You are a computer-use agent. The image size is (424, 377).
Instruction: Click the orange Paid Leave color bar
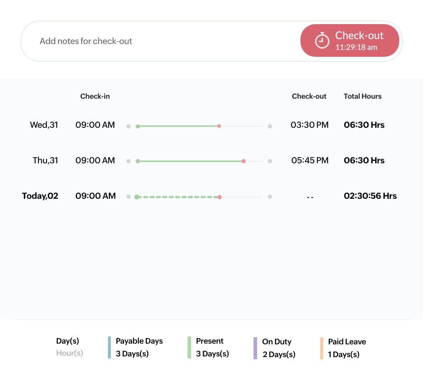coord(321,348)
